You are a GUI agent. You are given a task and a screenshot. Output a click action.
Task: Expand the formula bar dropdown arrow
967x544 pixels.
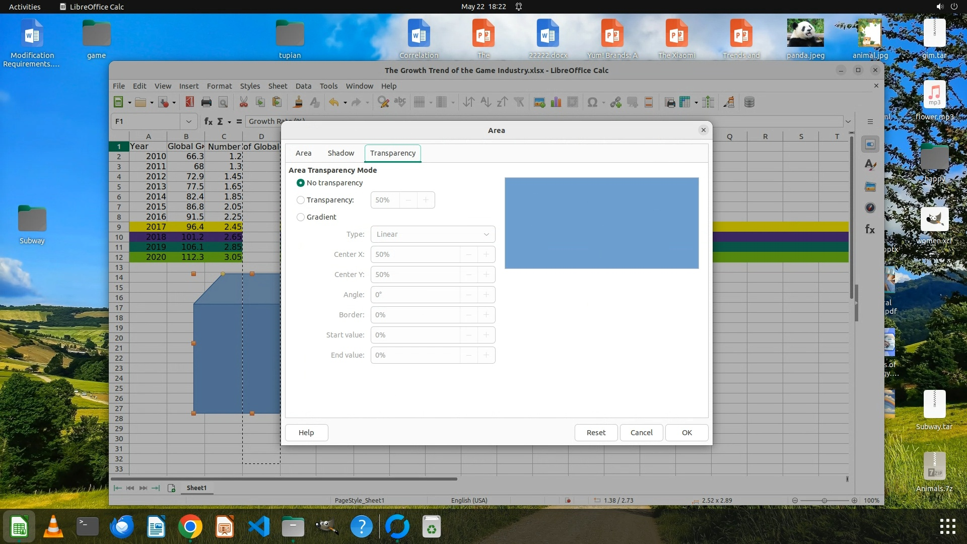(x=848, y=121)
